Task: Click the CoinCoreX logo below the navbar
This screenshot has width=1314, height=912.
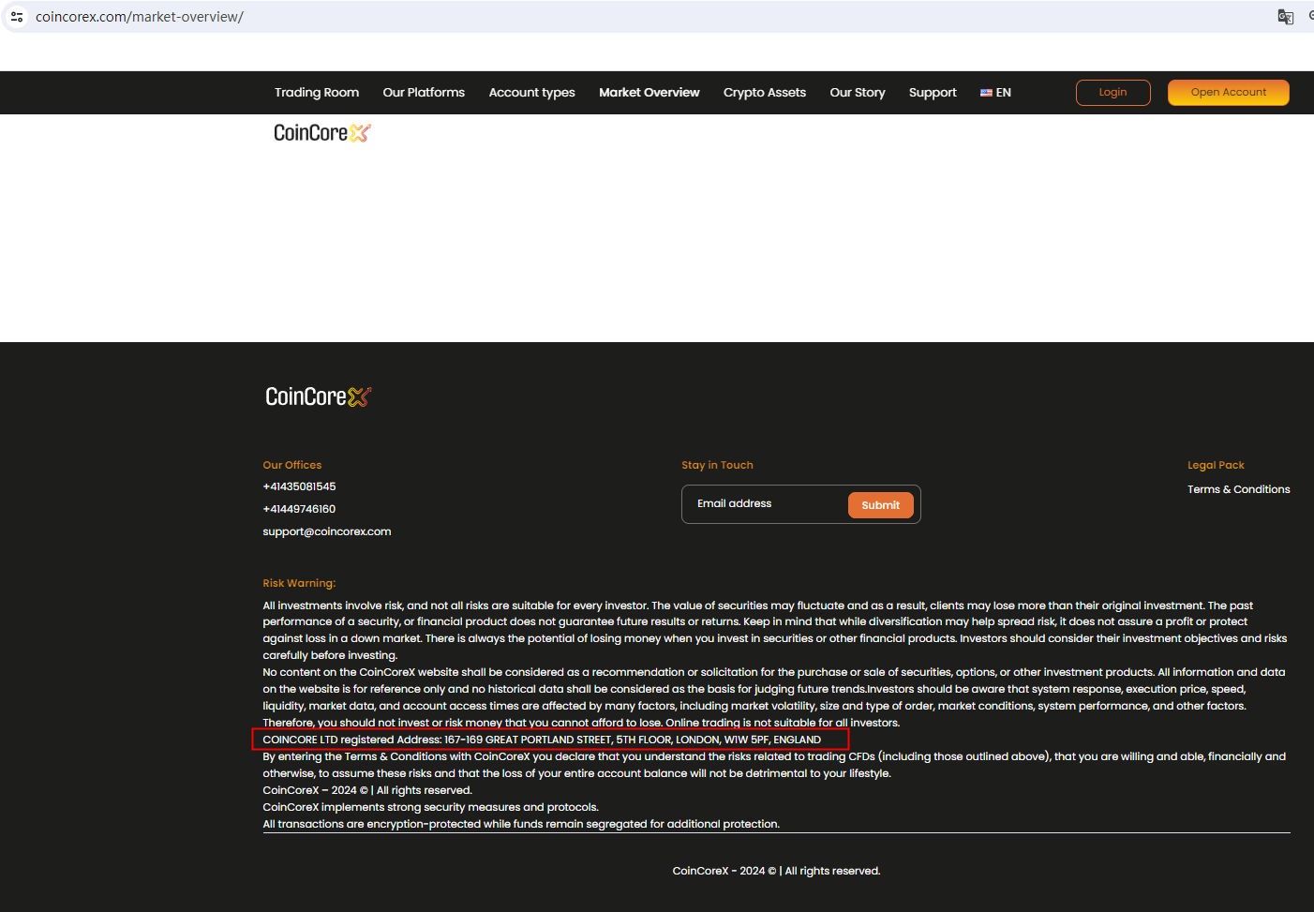Action: pos(322,133)
